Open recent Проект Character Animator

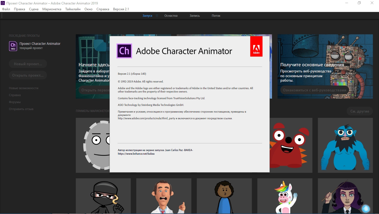[40, 44]
